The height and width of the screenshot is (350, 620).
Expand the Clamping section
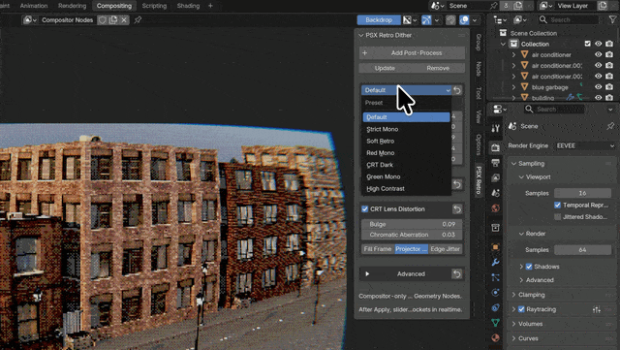click(x=514, y=295)
